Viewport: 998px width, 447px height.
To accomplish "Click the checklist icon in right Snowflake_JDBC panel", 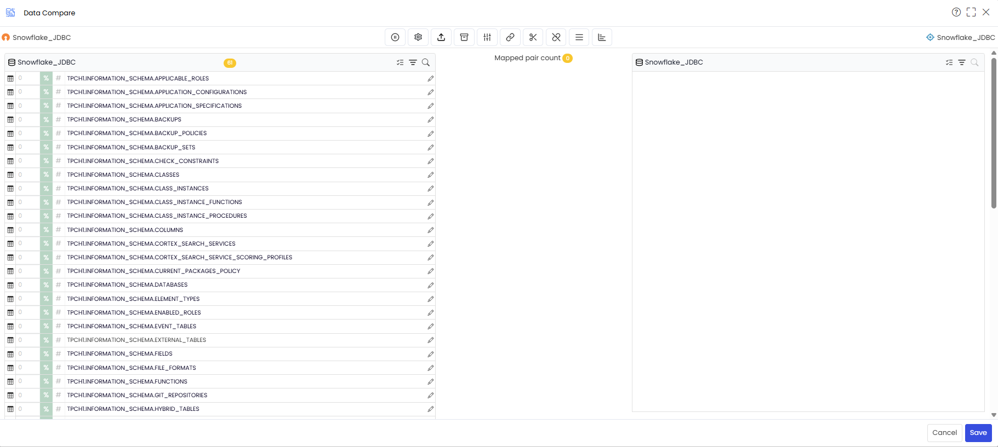I will [x=949, y=62].
